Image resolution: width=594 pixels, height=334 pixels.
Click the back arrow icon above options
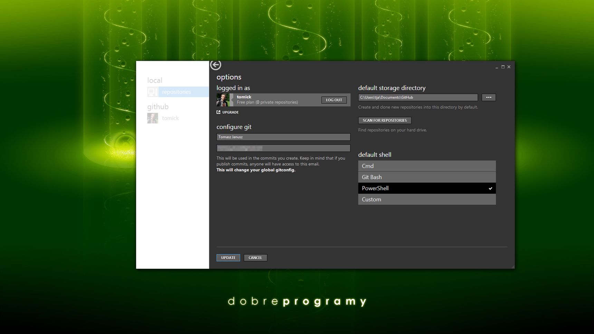pyautogui.click(x=215, y=65)
